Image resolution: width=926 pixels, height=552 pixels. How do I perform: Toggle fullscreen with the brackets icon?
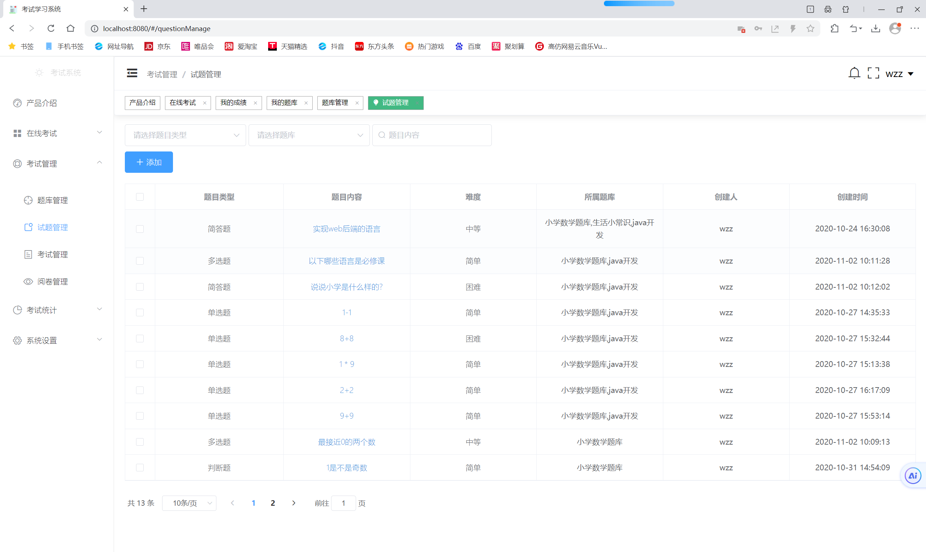click(x=873, y=73)
